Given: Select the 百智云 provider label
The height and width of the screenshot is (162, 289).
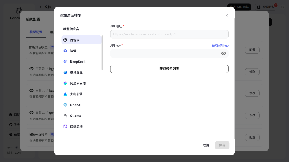Looking at the screenshot, I should (x=75, y=40).
